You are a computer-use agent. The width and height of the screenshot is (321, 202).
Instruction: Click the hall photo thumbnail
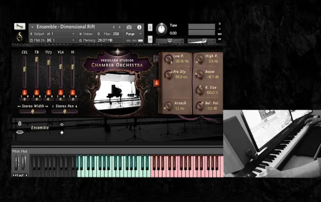[118, 92]
